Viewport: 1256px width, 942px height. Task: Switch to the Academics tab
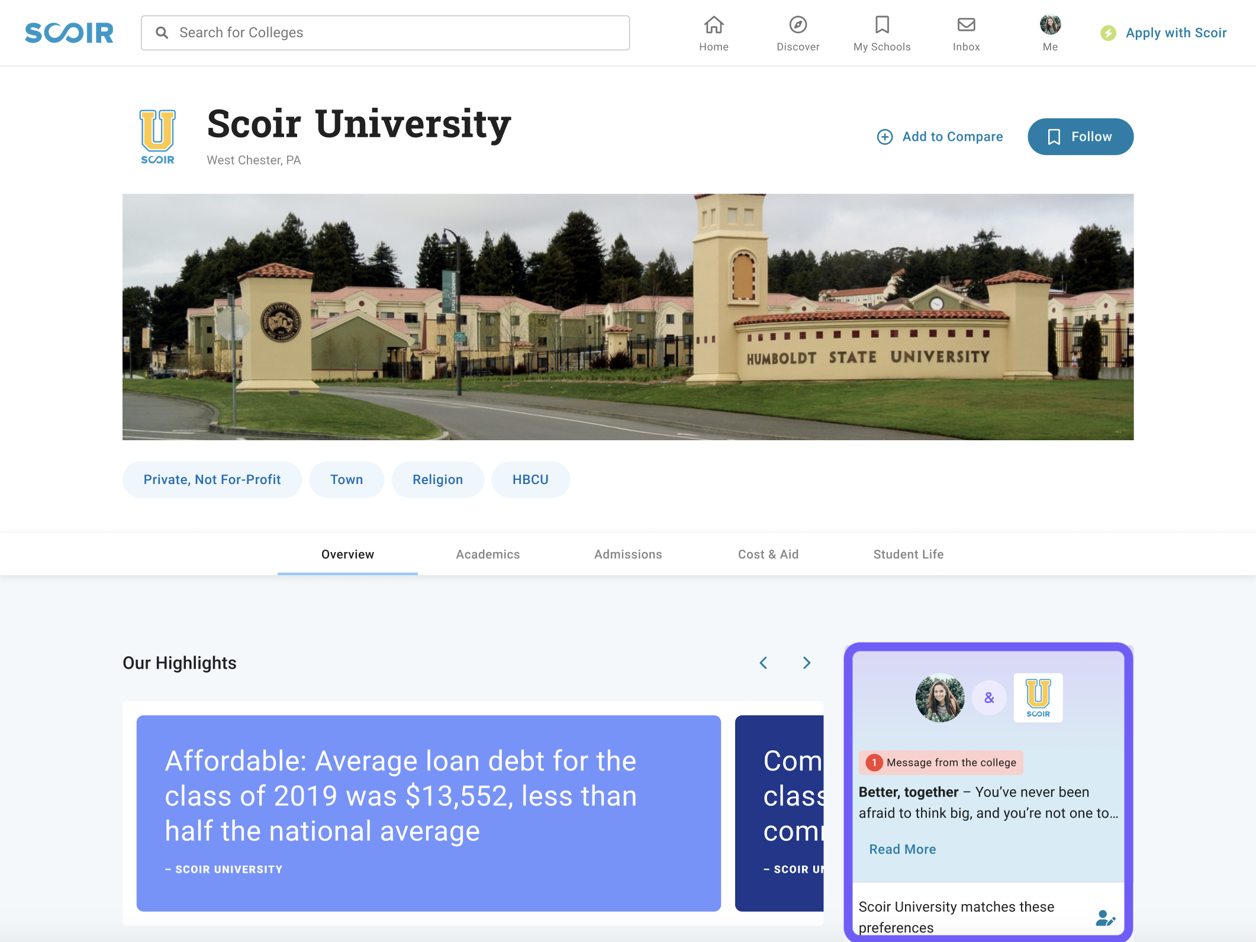(488, 554)
